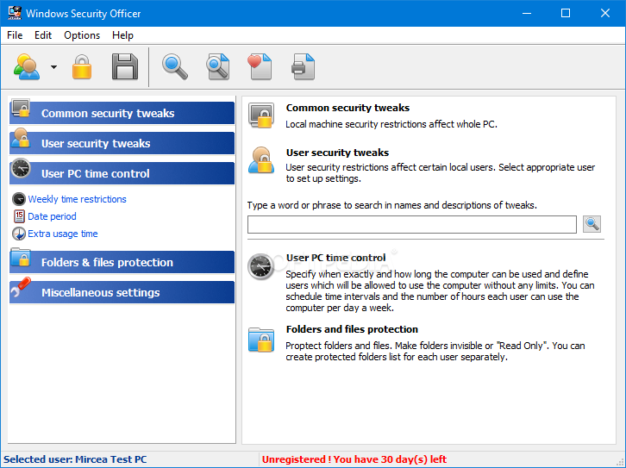This screenshot has width=626, height=468.
Task: Open the File menu
Action: click(x=15, y=35)
